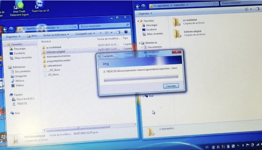Open Descargas in right window pane

[x=150, y=25]
